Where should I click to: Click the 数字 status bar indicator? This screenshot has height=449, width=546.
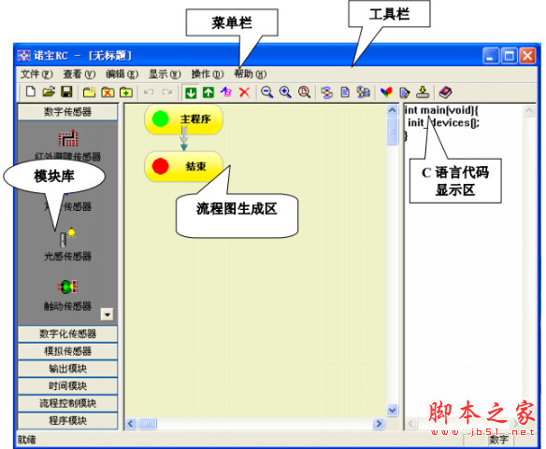[498, 440]
